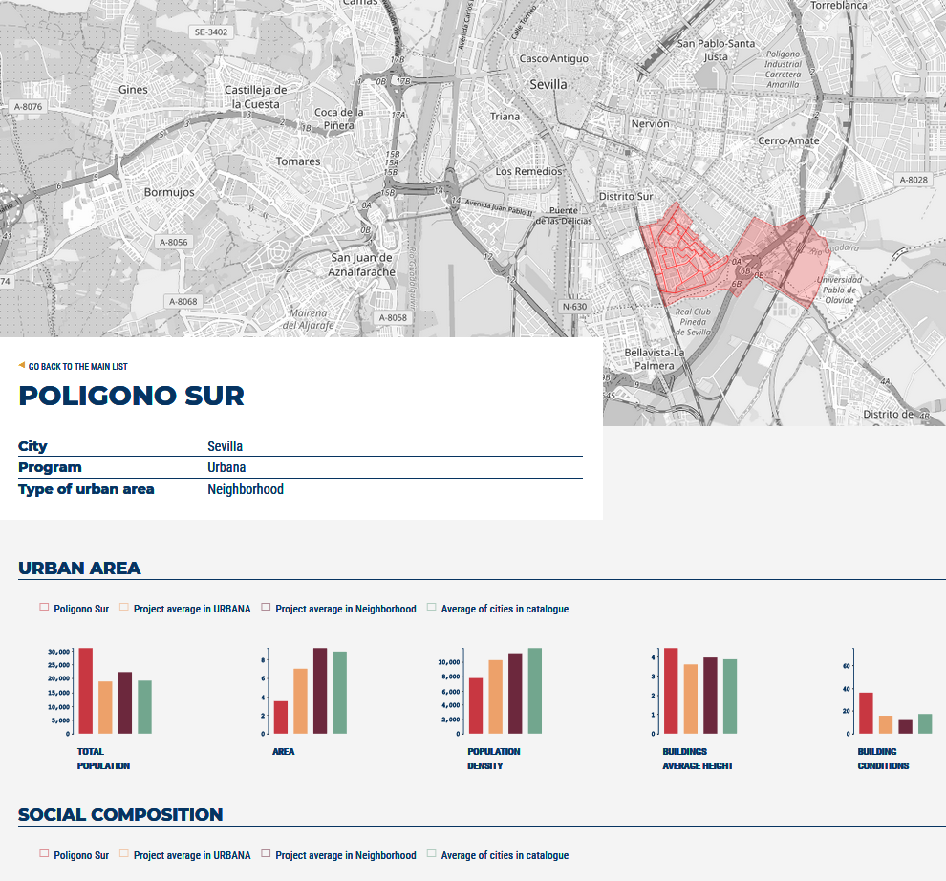Click the 'Urbana' value in Program row

pos(226,467)
